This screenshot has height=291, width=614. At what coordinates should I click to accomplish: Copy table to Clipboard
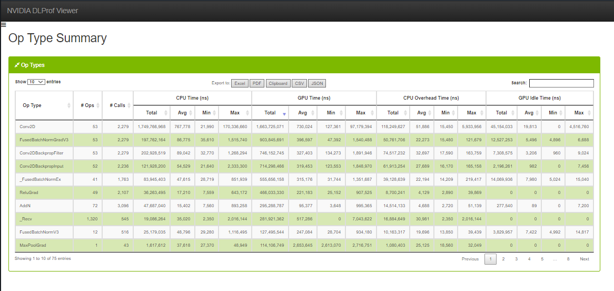click(278, 83)
